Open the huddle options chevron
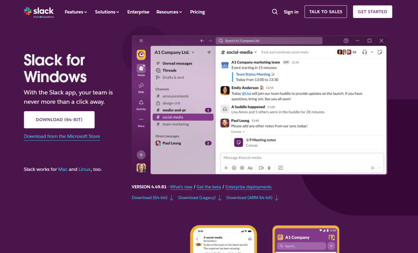 coord(372,52)
